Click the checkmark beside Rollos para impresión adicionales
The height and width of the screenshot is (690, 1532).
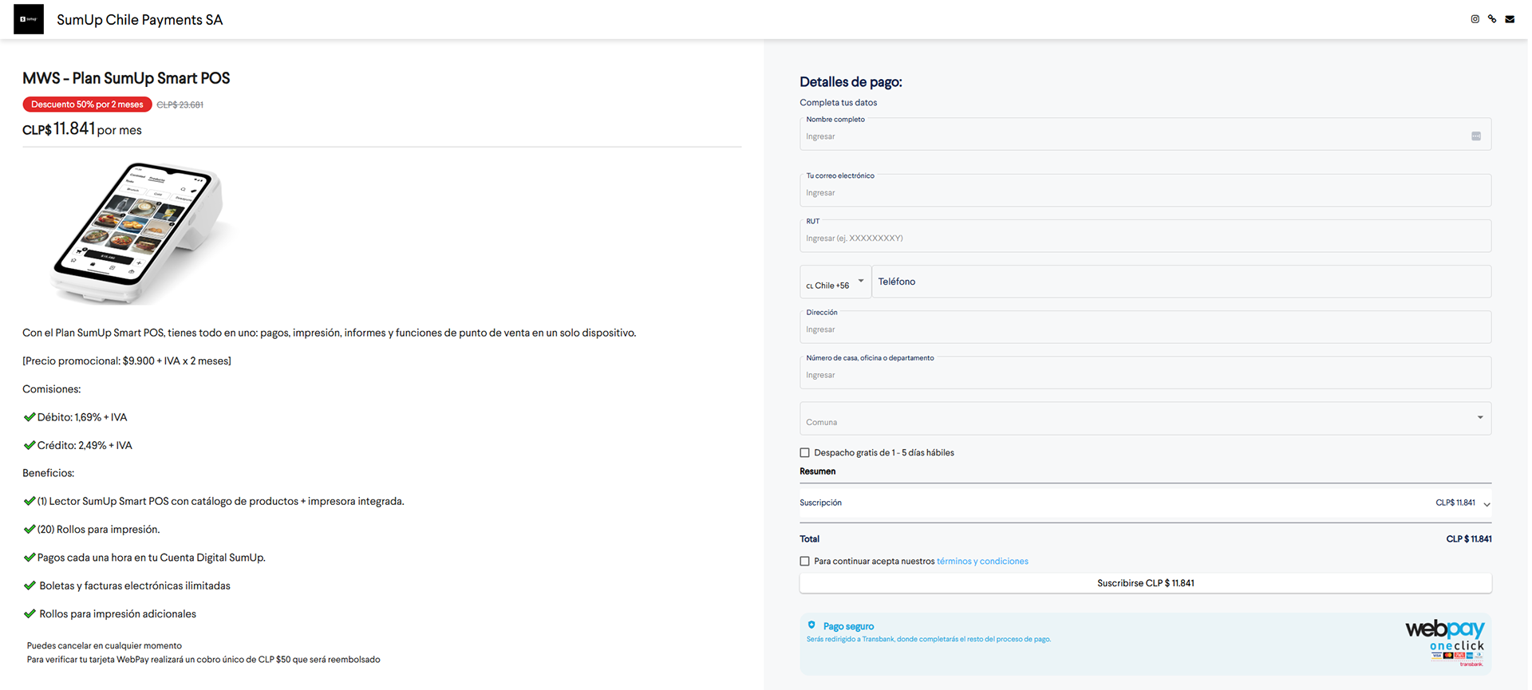point(30,613)
